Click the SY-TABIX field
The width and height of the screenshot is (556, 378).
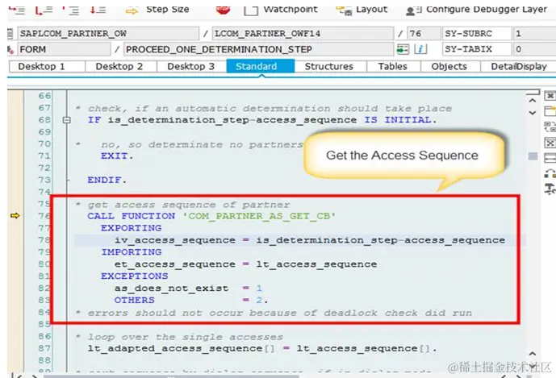click(476, 49)
